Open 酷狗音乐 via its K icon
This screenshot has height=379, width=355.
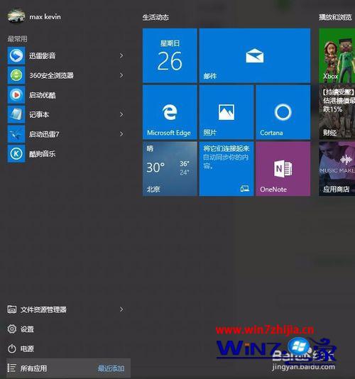pos(16,153)
